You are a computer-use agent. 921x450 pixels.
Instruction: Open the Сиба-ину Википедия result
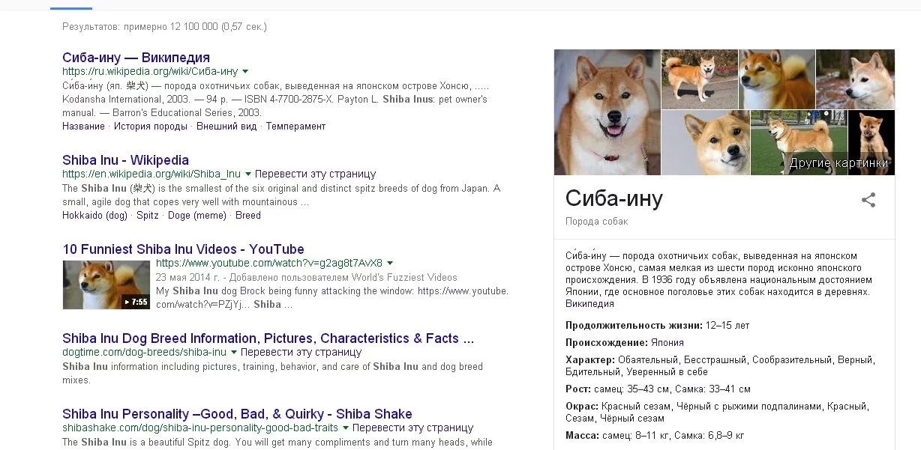(136, 57)
